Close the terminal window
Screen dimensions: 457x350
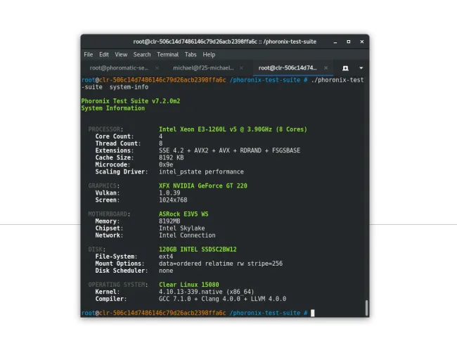[362, 41]
